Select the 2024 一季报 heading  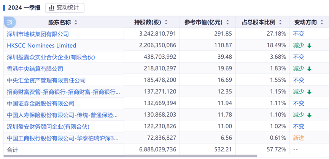click(x=24, y=8)
